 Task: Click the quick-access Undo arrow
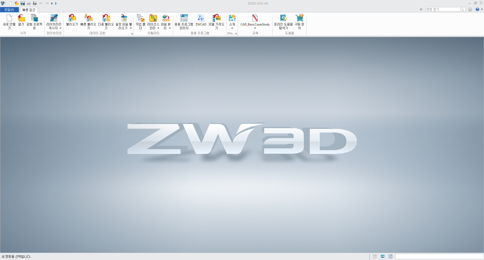41,3
